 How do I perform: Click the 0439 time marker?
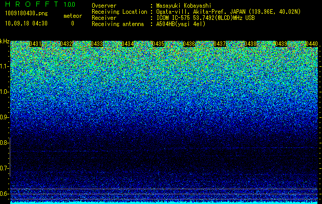pyautogui.click(x=281, y=44)
